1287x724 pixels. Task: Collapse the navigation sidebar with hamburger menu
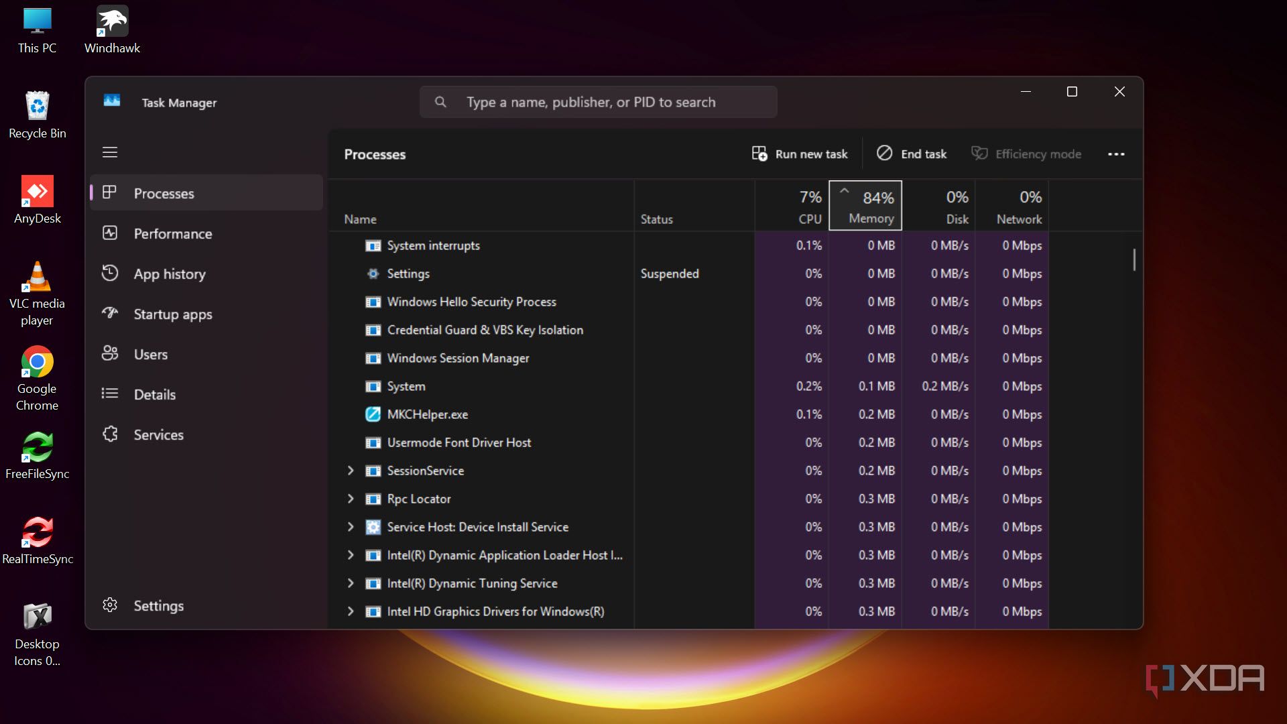[110, 152]
